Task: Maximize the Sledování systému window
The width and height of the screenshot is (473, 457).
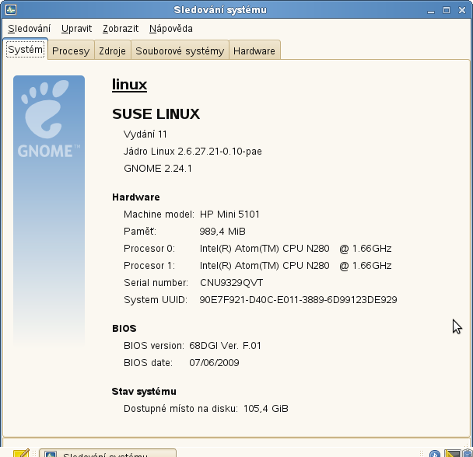Action: click(x=447, y=10)
